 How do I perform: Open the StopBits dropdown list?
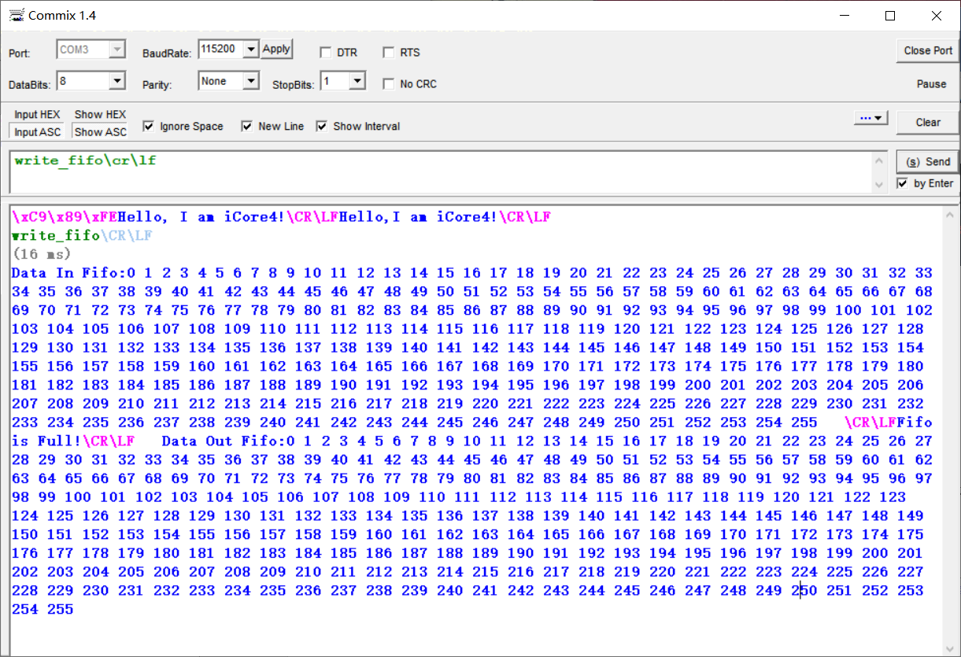[357, 81]
